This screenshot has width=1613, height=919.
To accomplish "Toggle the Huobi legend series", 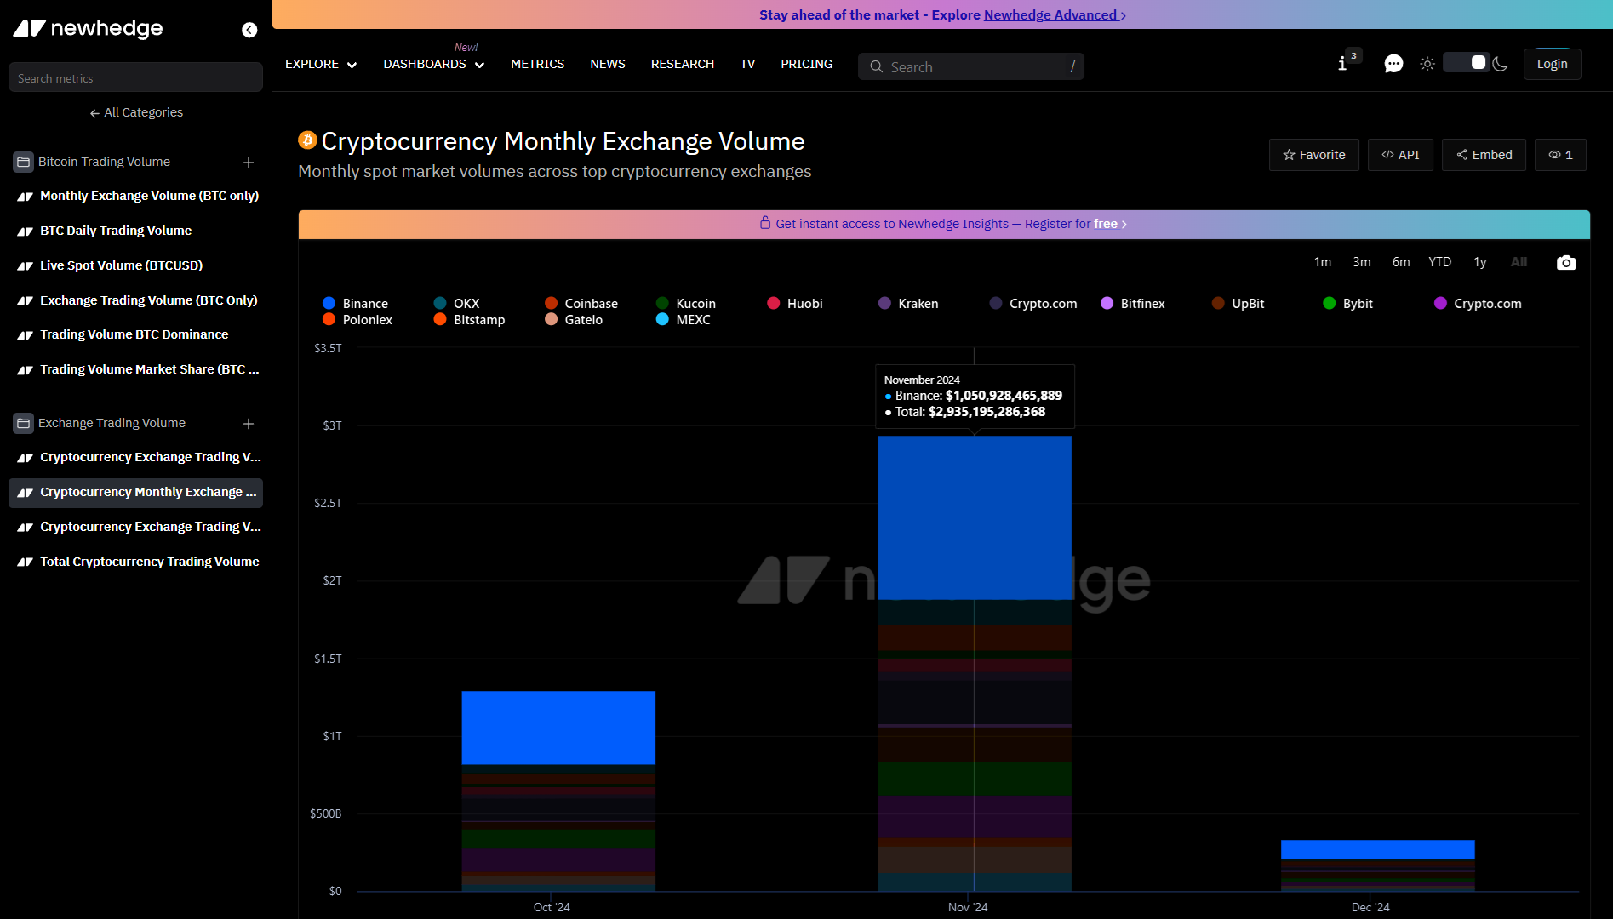I will tap(795, 304).
